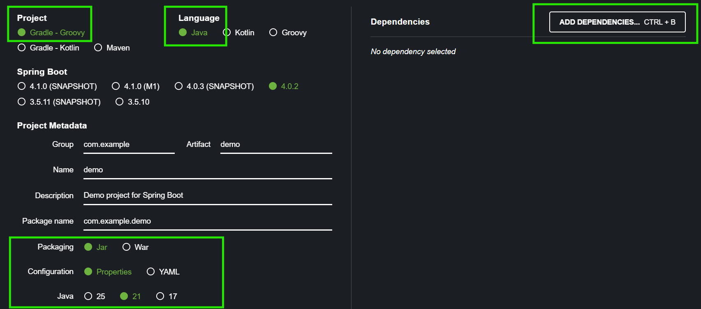701x309 pixels.
Task: Select Java version 17
Action: click(167, 296)
